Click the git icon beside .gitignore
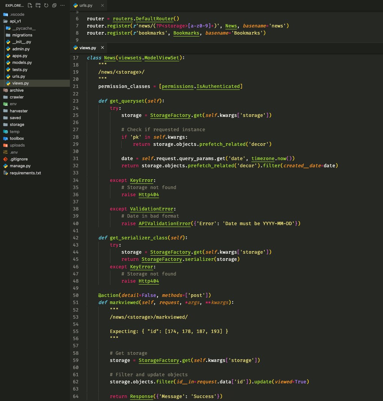Image resolution: width=383 pixels, height=401 pixels. click(5, 159)
